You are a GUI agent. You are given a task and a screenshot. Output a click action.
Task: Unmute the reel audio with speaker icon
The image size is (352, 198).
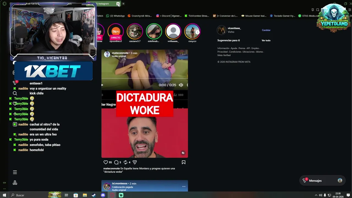click(x=183, y=153)
